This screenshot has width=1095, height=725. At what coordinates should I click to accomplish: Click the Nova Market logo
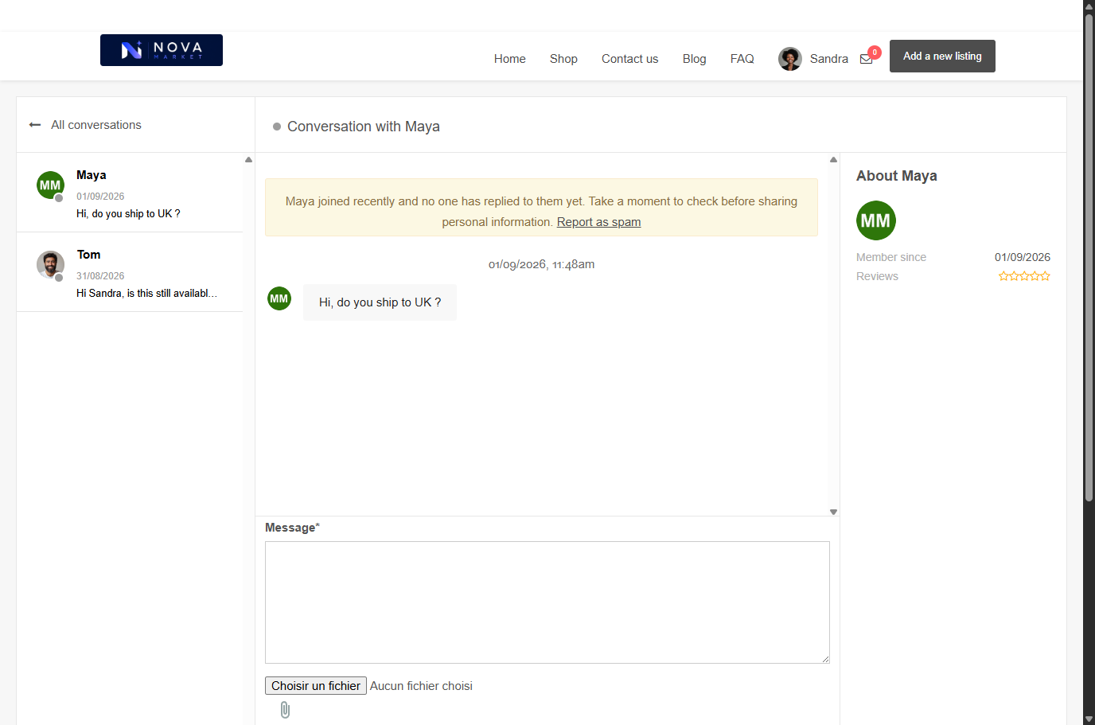tap(162, 50)
